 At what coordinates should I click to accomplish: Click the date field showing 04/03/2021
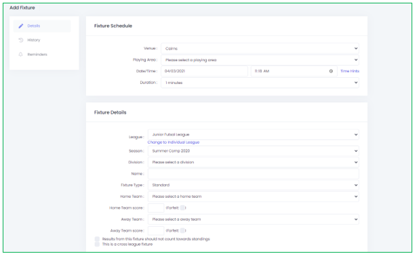(x=204, y=71)
